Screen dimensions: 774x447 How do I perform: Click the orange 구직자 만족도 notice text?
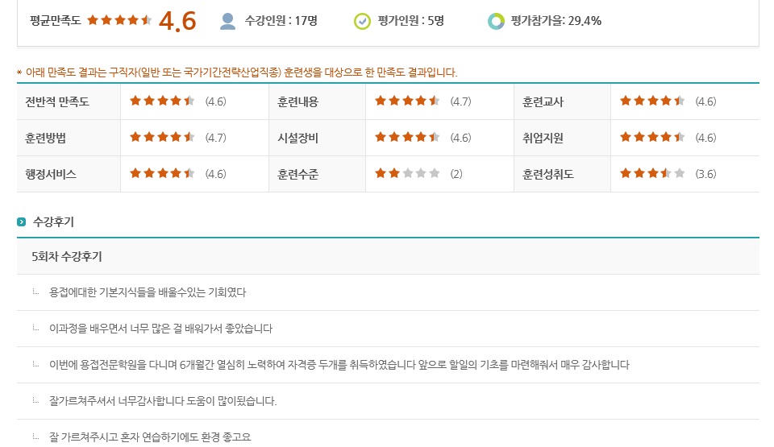point(237,72)
